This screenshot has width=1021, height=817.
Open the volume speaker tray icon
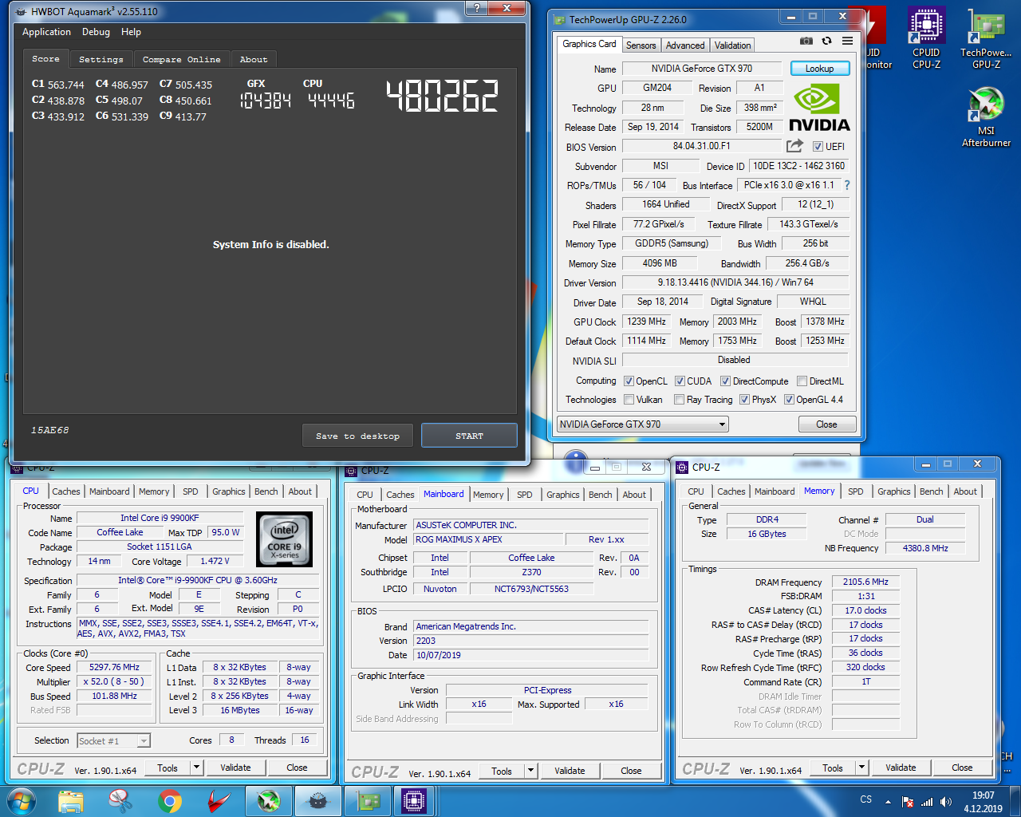coord(946,802)
